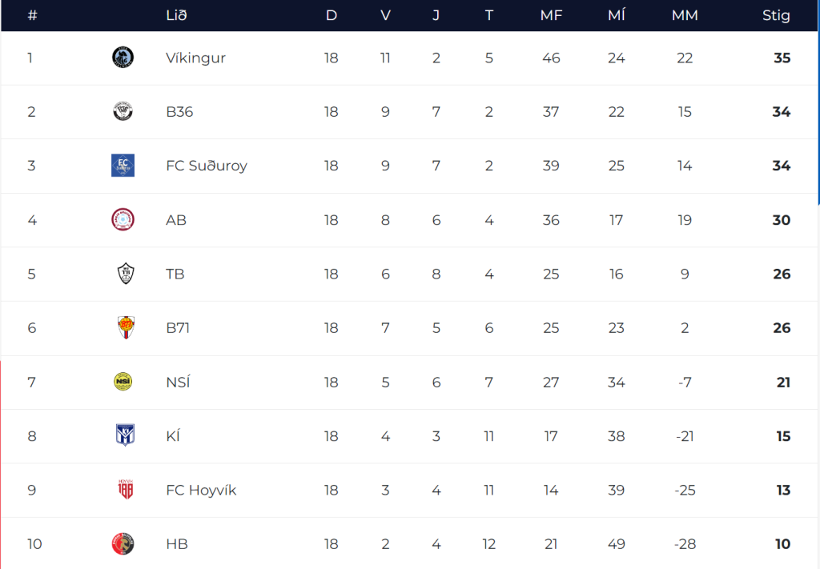The height and width of the screenshot is (569, 820).
Task: Select the HB club badge
Action: point(123,544)
